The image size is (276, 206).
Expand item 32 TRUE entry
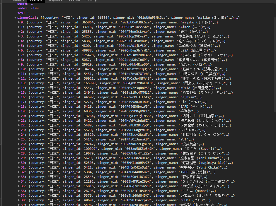tap(19, 172)
